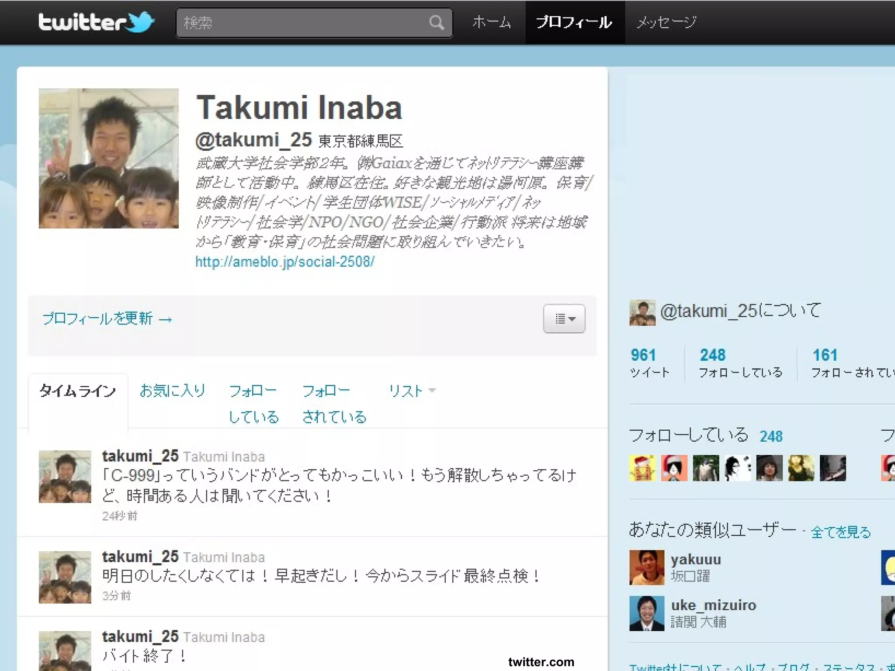The width and height of the screenshot is (895, 671).
Task: Click the small avatar beside @takumi_25について
Action: [642, 312]
